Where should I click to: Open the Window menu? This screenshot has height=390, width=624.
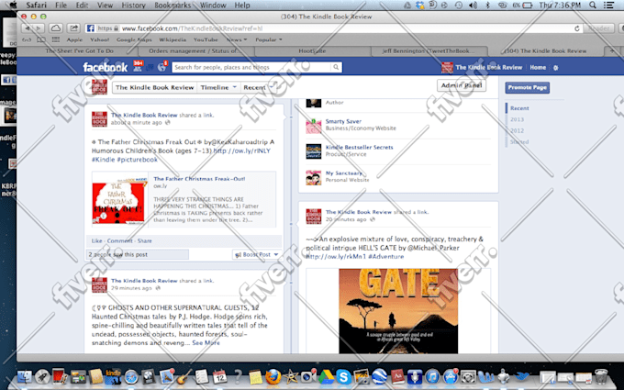(x=213, y=6)
